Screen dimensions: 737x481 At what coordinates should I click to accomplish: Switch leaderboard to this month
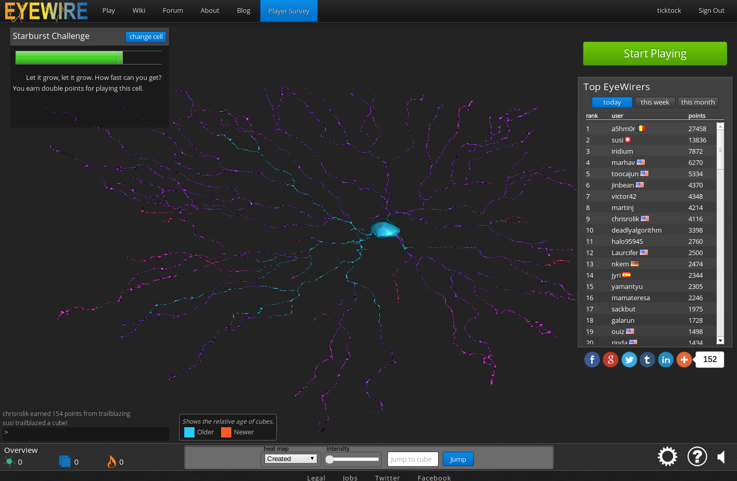point(698,102)
